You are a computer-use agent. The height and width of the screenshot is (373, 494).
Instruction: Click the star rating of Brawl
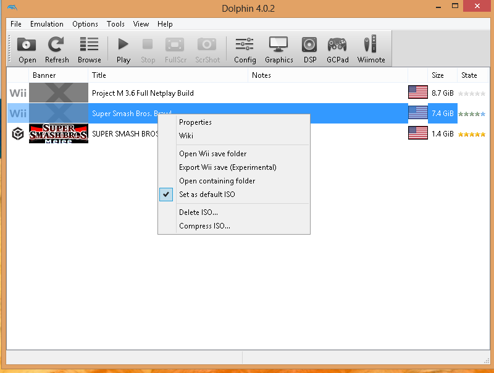coord(472,114)
